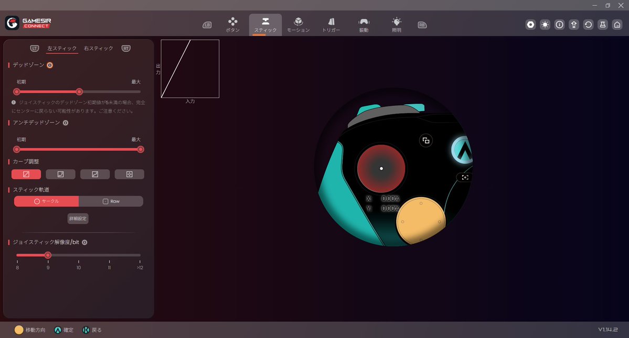This screenshot has height=338, width=629.
Task: Click the Y 0.00% axis readout
Action: pos(382,209)
